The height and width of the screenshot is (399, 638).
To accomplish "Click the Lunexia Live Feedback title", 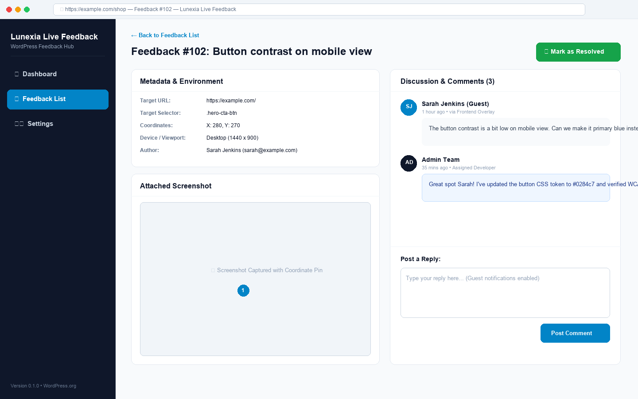I will (54, 37).
